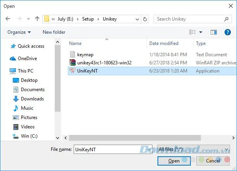Open the chevron after Setup
The image size is (237, 171).
(98, 19)
